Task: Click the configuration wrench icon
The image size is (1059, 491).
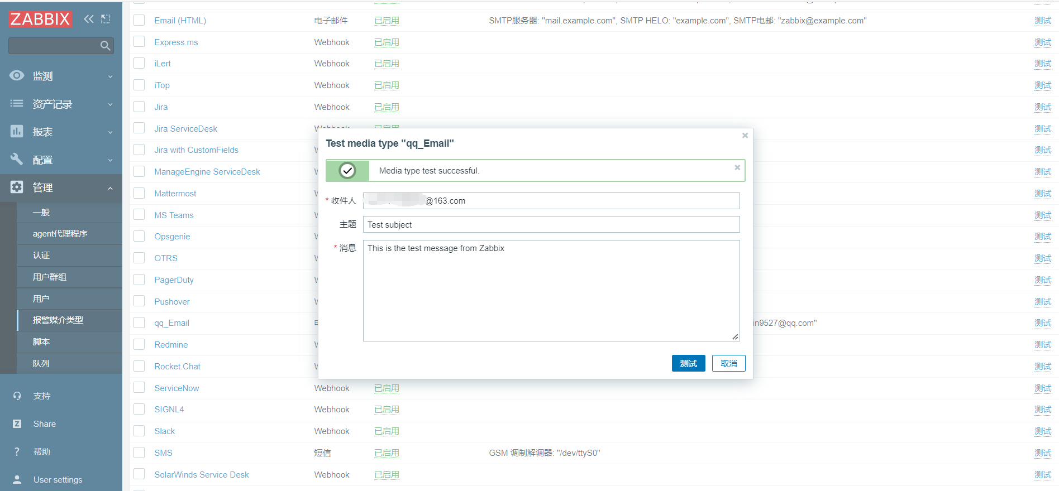Action: pyautogui.click(x=17, y=159)
